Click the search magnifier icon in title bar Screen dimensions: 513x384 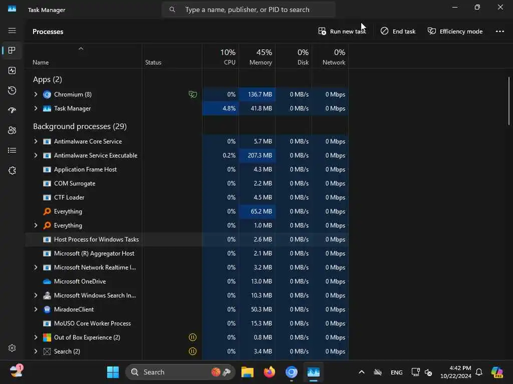pos(172,9)
